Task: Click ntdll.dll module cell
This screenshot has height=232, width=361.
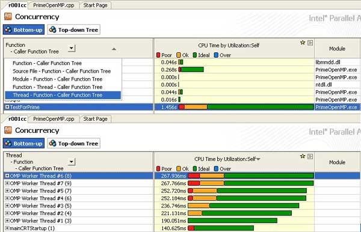Action: click(324, 85)
